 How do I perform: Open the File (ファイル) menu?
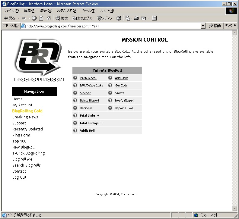[x=11, y=11]
